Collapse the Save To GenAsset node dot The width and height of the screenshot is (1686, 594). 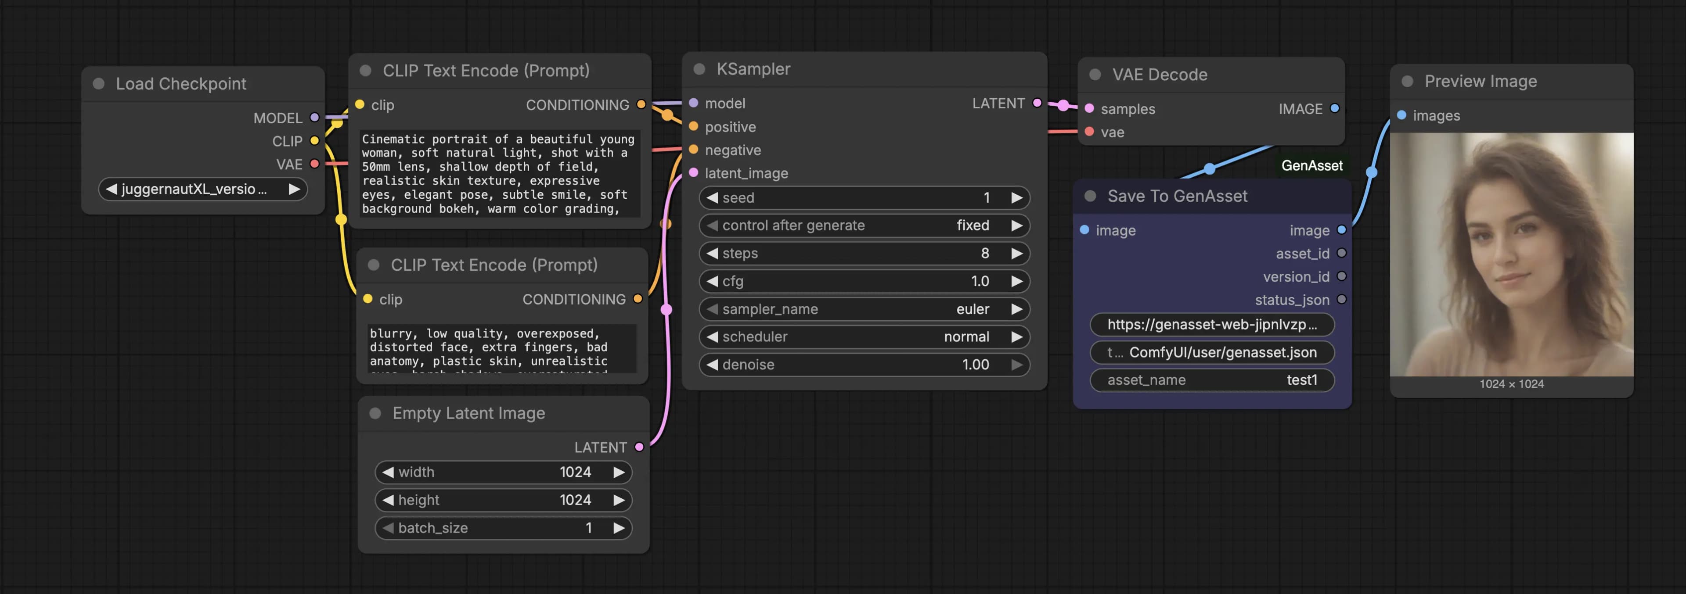[1090, 196]
